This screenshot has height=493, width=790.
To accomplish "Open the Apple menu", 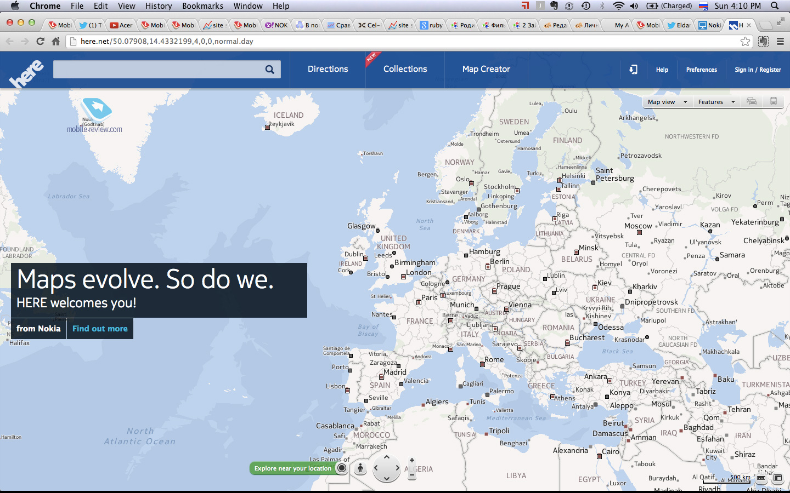I will click(x=15, y=6).
